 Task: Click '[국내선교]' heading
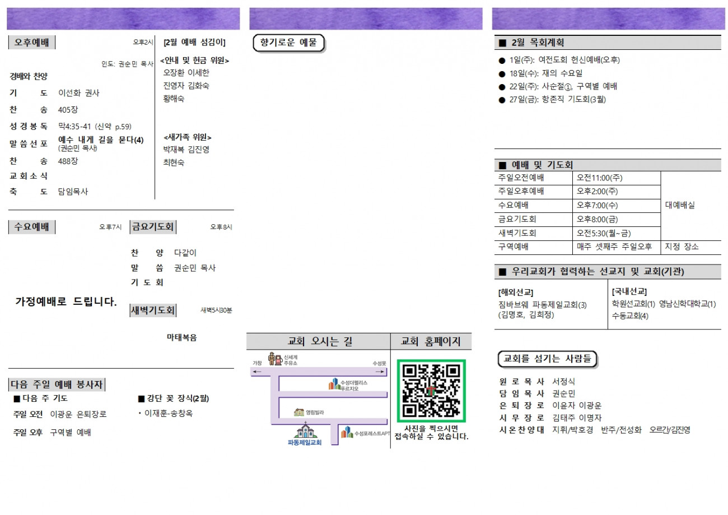[629, 291]
